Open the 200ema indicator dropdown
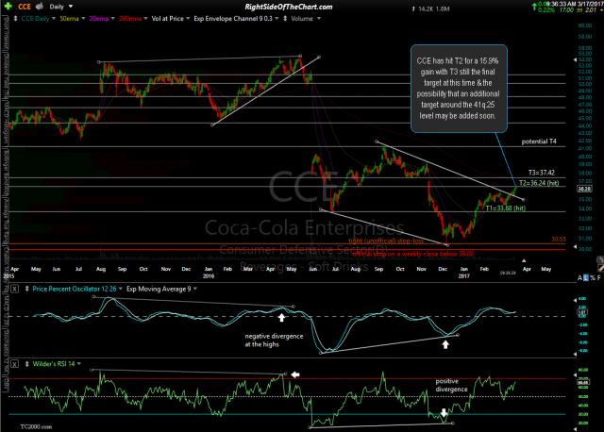Image resolution: width=604 pixels, height=432 pixels. [145, 19]
